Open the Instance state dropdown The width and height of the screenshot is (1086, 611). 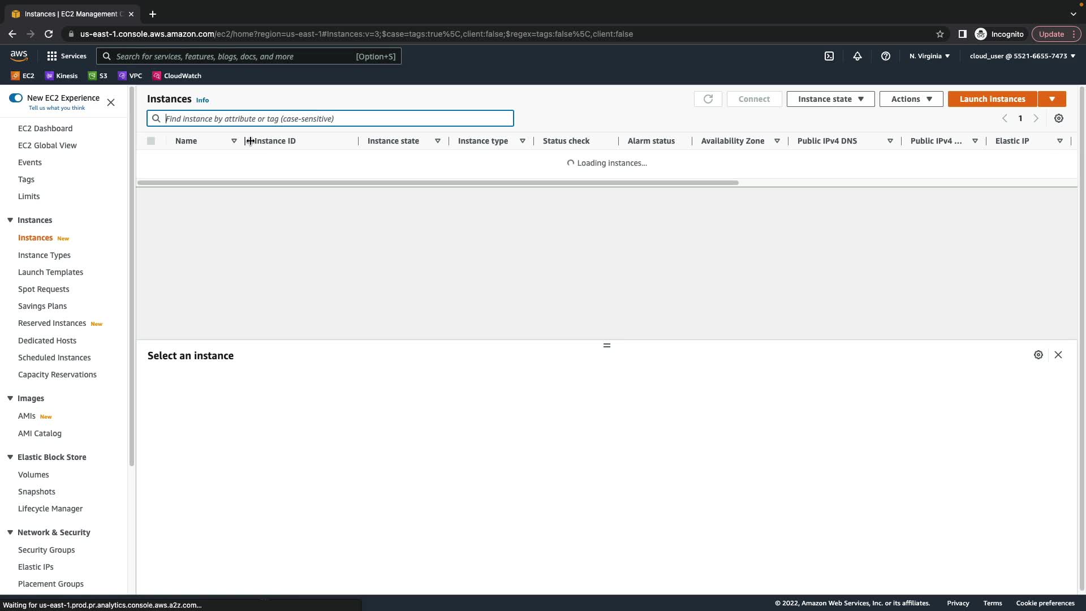830,99
